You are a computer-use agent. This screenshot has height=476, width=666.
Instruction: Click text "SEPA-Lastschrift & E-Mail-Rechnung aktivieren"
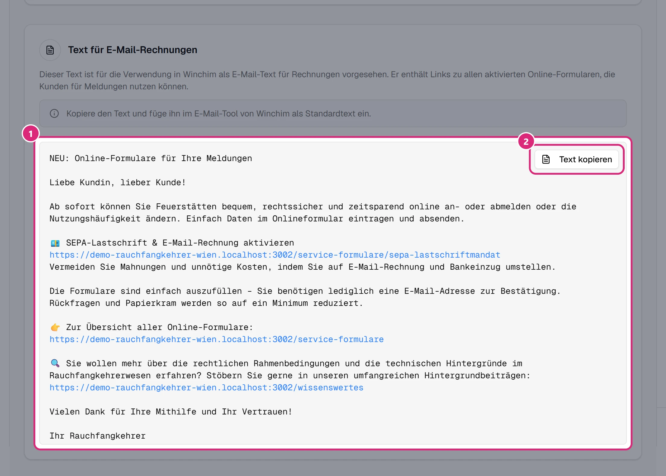180,243
